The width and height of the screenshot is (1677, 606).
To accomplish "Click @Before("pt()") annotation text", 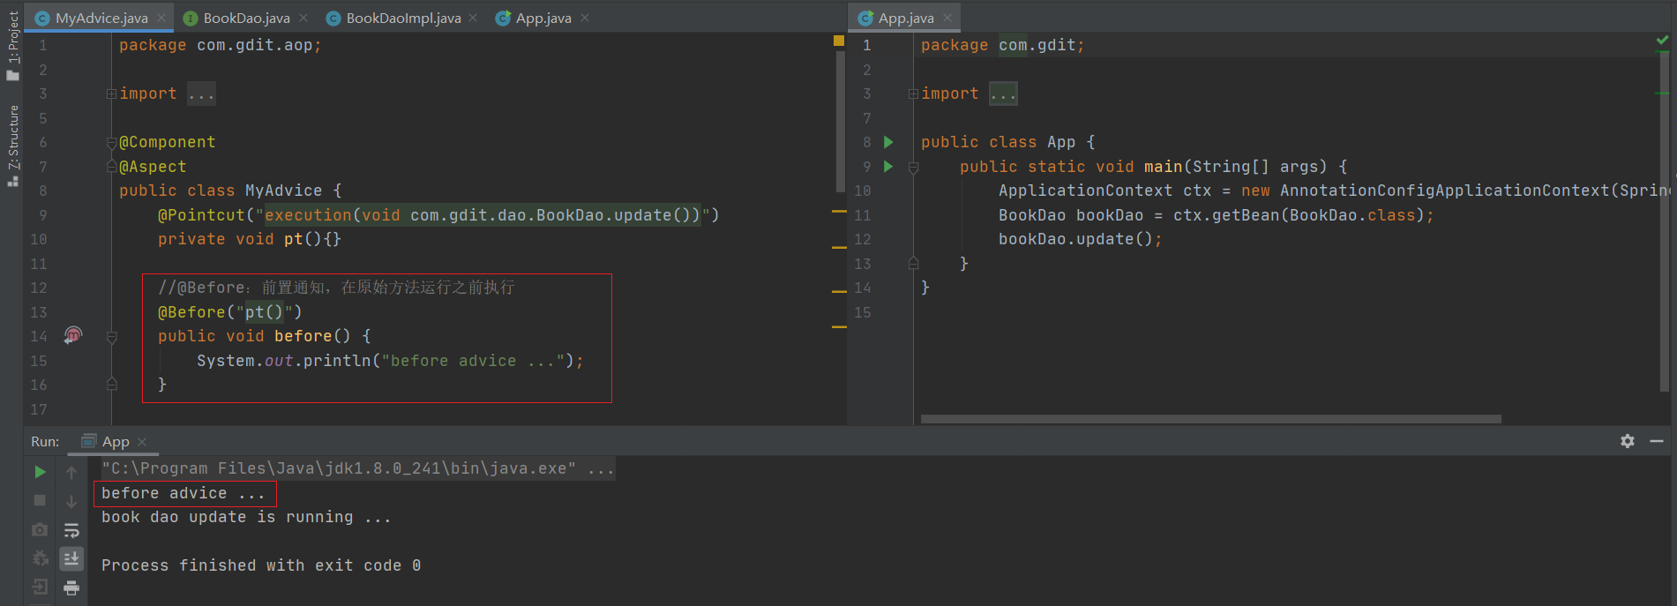I will coord(230,312).
